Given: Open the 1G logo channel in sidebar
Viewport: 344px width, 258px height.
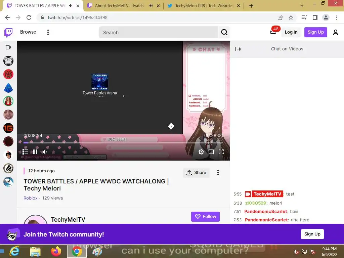Looking at the screenshot, I should 8,128.
